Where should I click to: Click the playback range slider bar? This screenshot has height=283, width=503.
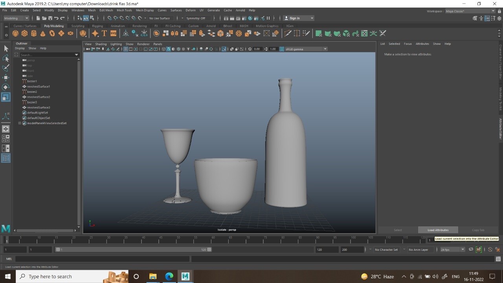tap(134, 250)
